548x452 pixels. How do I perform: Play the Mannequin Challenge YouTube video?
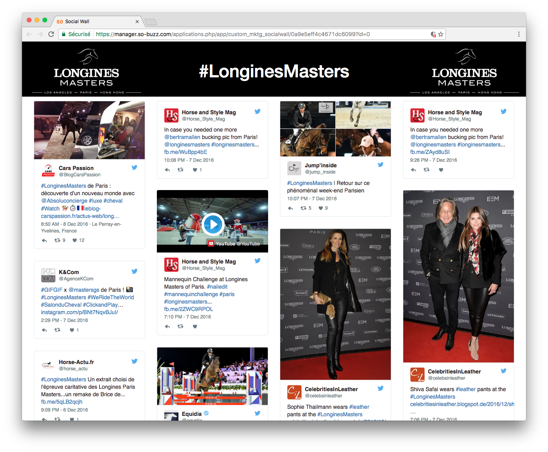coord(213,225)
